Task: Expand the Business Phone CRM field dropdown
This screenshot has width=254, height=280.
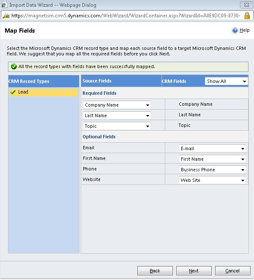Action: 243,170
